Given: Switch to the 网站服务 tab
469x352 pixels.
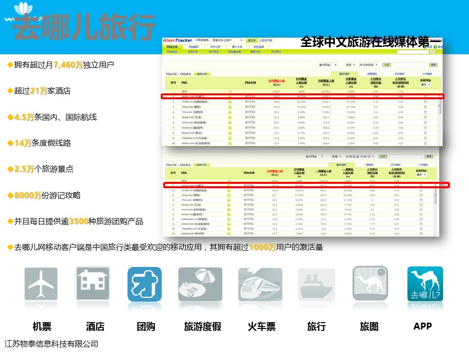Looking at the screenshot, I should (194, 47).
